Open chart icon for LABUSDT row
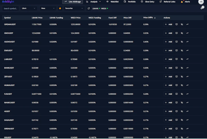 pos(187,59)
